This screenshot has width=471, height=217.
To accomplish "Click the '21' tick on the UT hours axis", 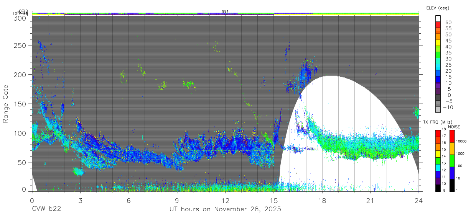I will (x=371, y=201).
